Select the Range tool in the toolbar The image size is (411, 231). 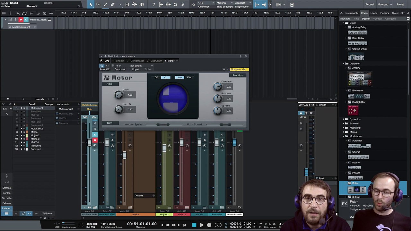click(98, 4)
